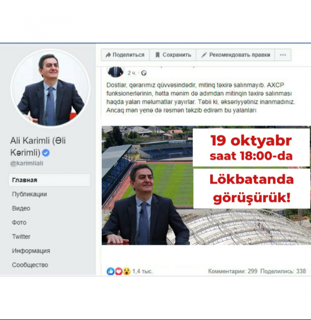Click the globe public visibility icon
This screenshot has width=311, height=320.
[144, 73]
